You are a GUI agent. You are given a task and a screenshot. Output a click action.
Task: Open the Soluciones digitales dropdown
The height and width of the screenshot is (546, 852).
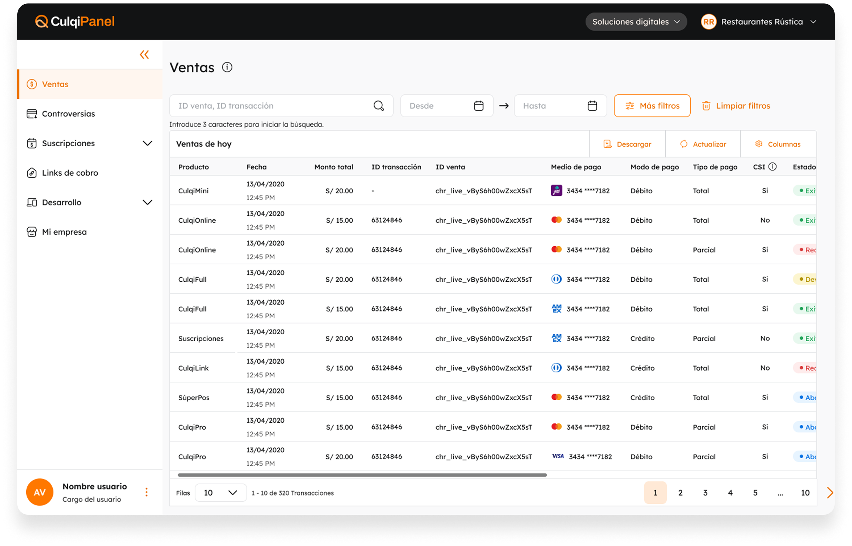(x=636, y=21)
